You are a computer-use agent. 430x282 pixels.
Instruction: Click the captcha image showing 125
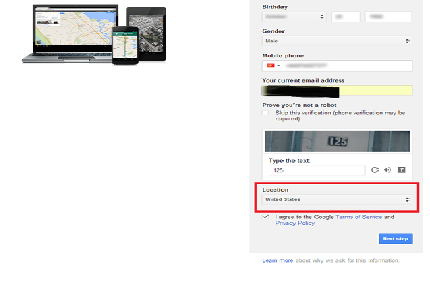click(x=337, y=141)
